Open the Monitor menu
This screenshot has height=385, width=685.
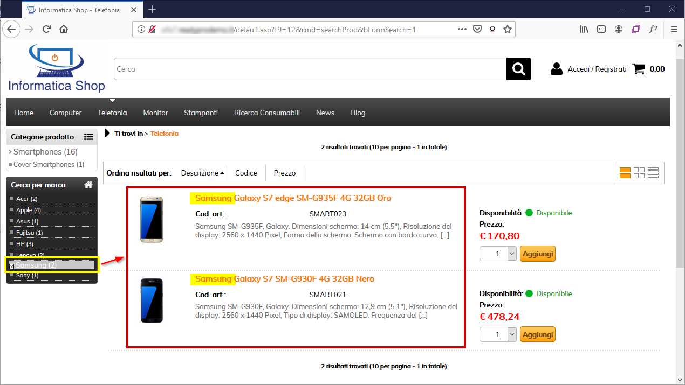tap(155, 113)
